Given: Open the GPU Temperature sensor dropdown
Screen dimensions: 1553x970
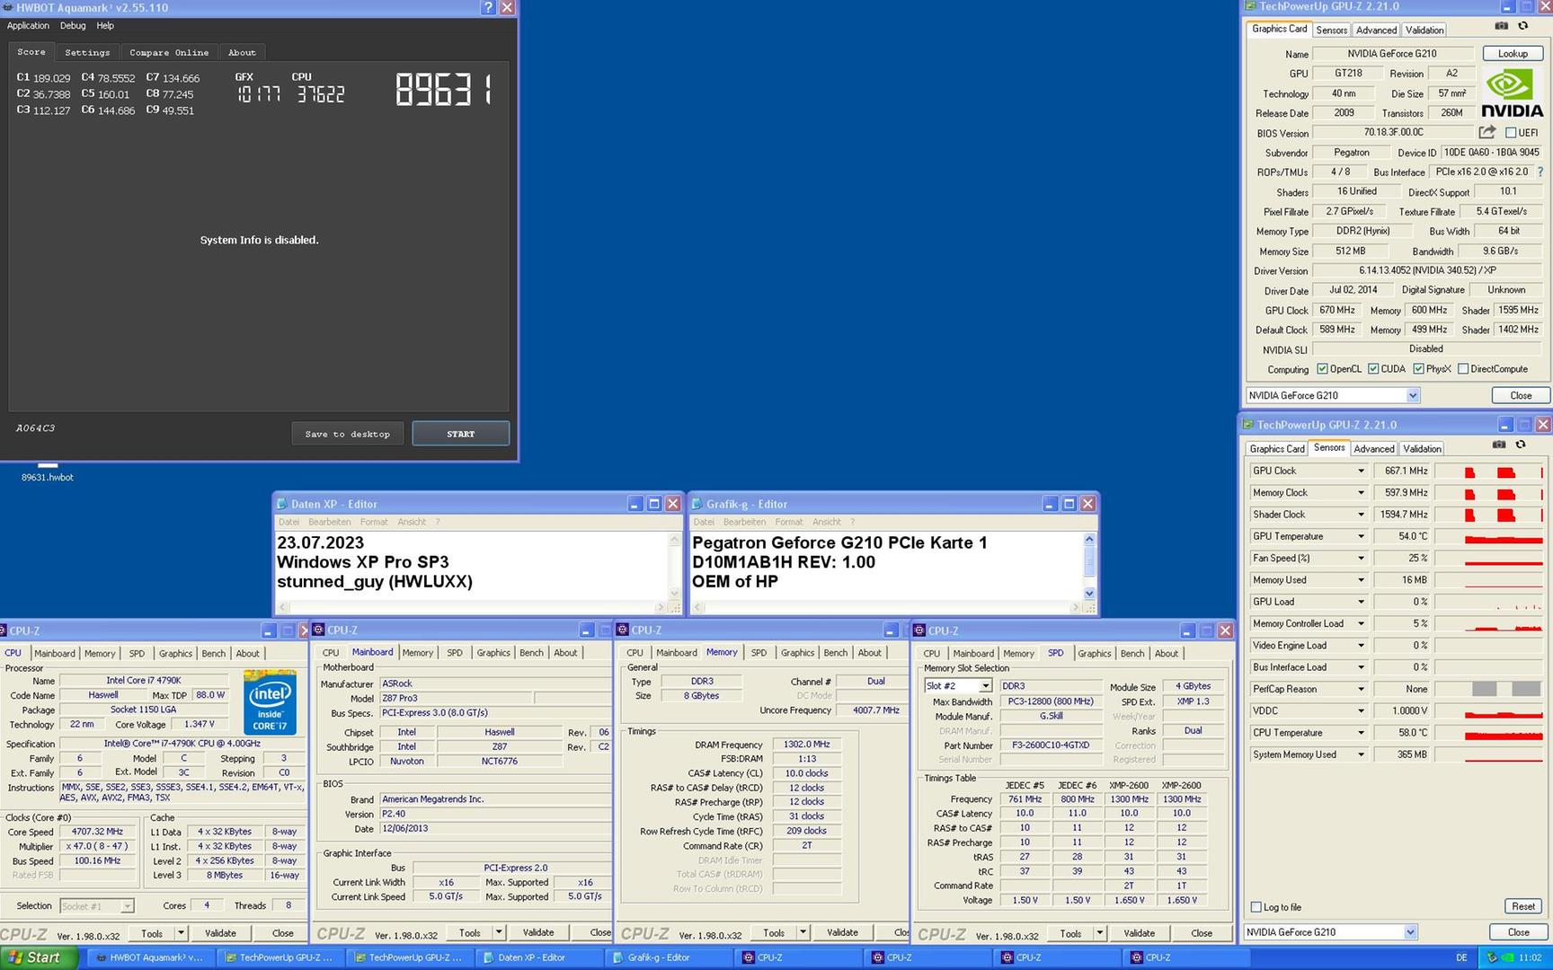Looking at the screenshot, I should pos(1361,536).
